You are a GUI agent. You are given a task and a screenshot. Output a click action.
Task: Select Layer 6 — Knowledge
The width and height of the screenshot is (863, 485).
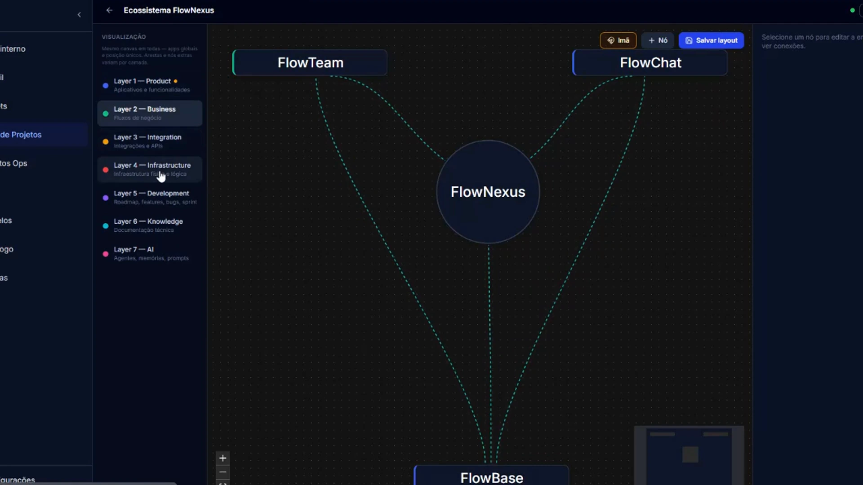pyautogui.click(x=150, y=225)
